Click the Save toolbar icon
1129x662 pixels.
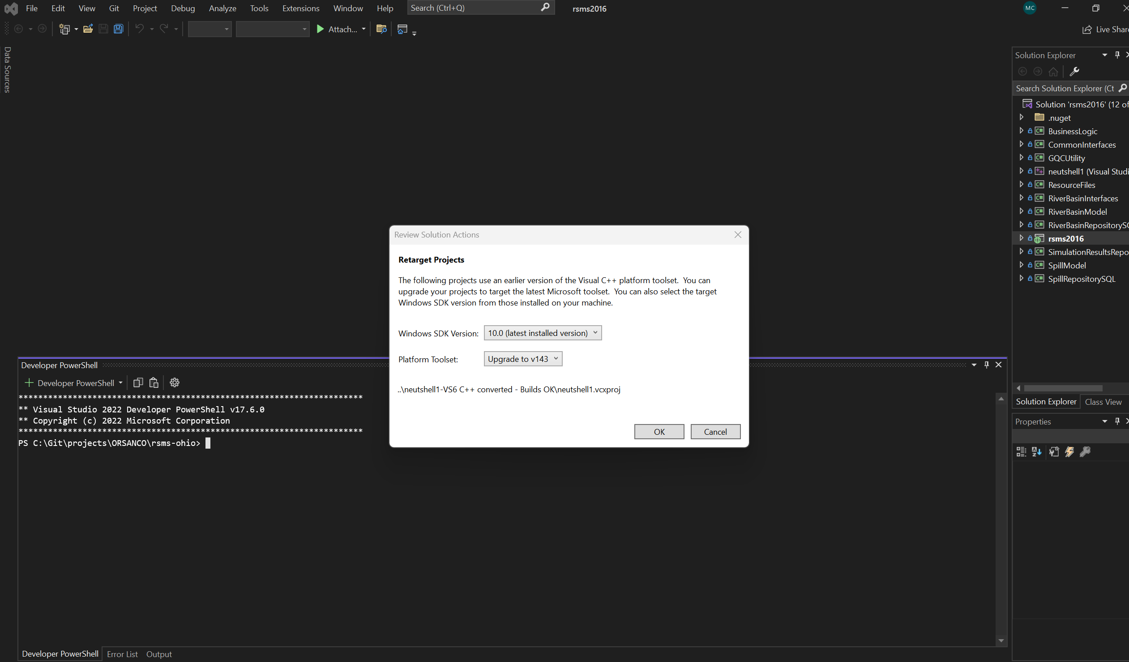pos(103,29)
